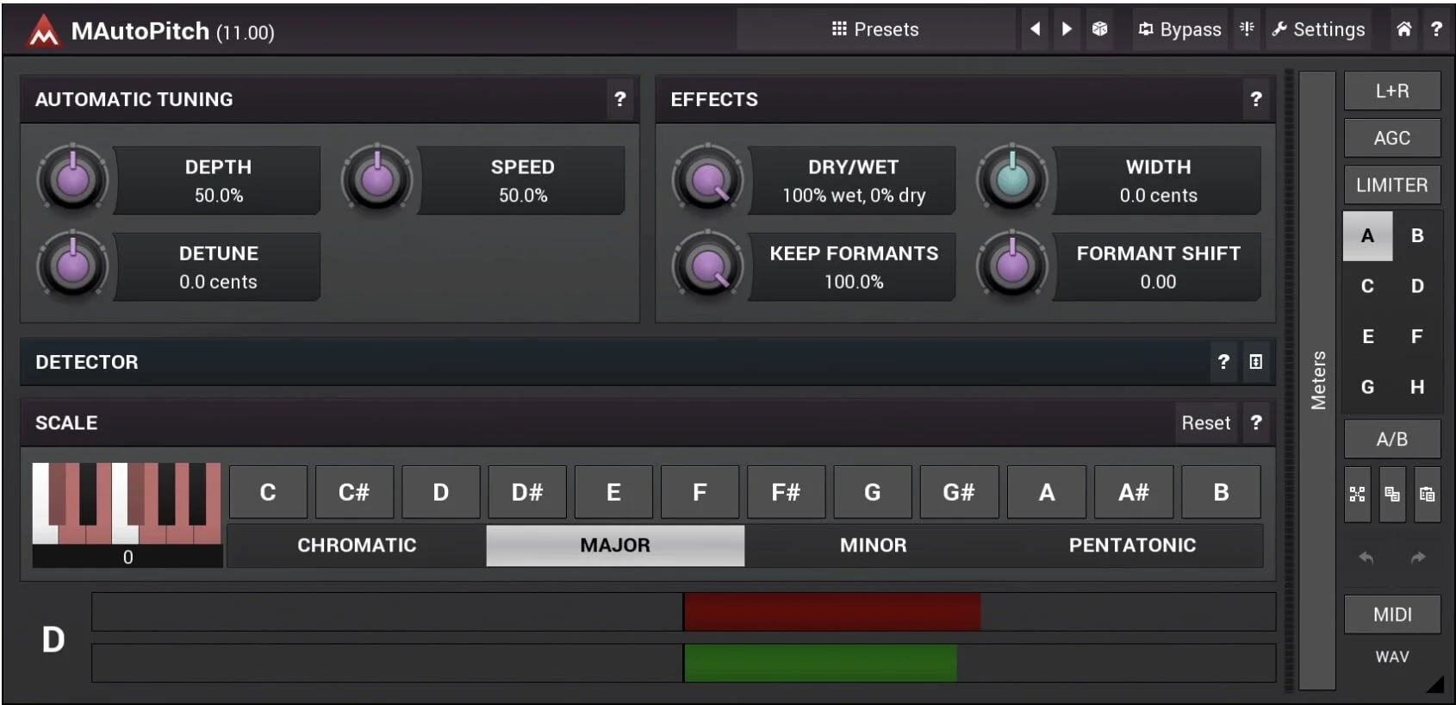Image resolution: width=1456 pixels, height=705 pixels.
Task: Open the L+R channel mode selector
Action: click(x=1392, y=90)
